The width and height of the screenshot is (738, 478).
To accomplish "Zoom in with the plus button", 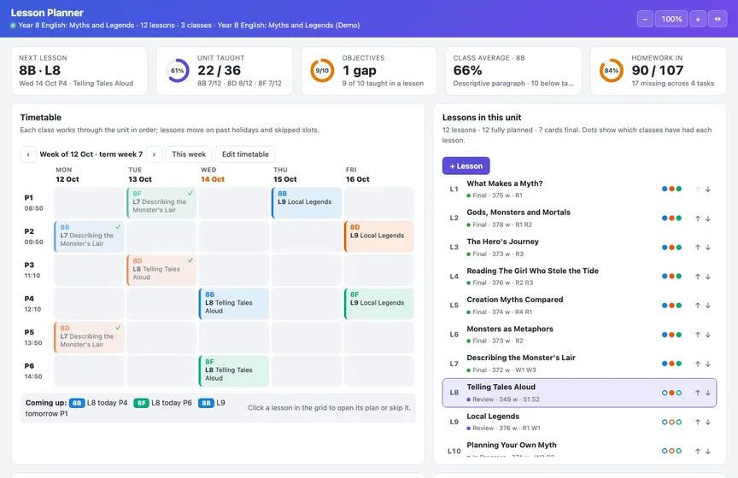I will 698,19.
